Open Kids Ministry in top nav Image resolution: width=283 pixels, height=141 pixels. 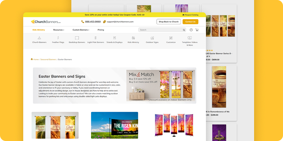click(x=39, y=30)
